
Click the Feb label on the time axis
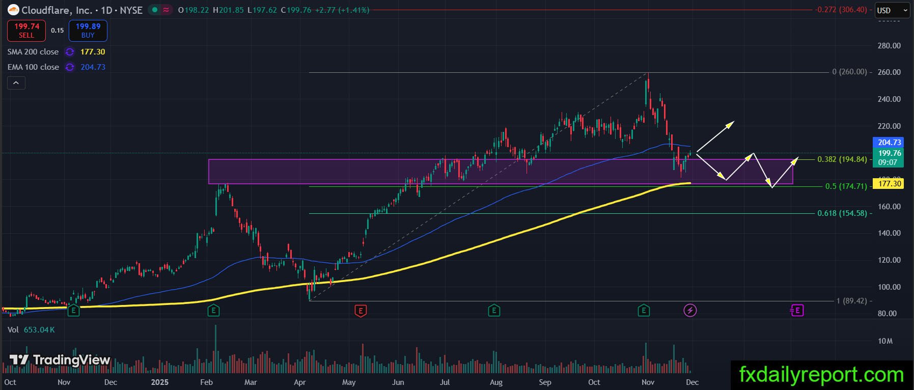tap(206, 382)
